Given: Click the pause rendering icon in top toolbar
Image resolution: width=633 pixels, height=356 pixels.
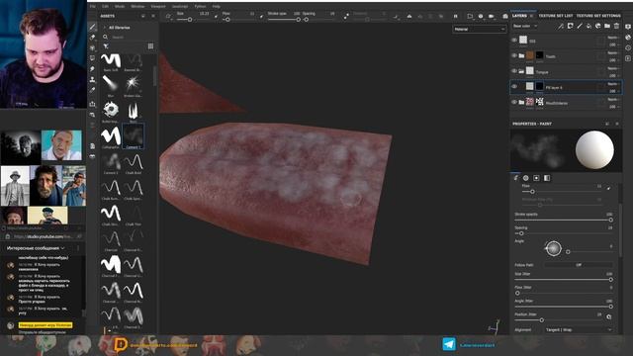Looking at the screenshot, I should [455, 16].
